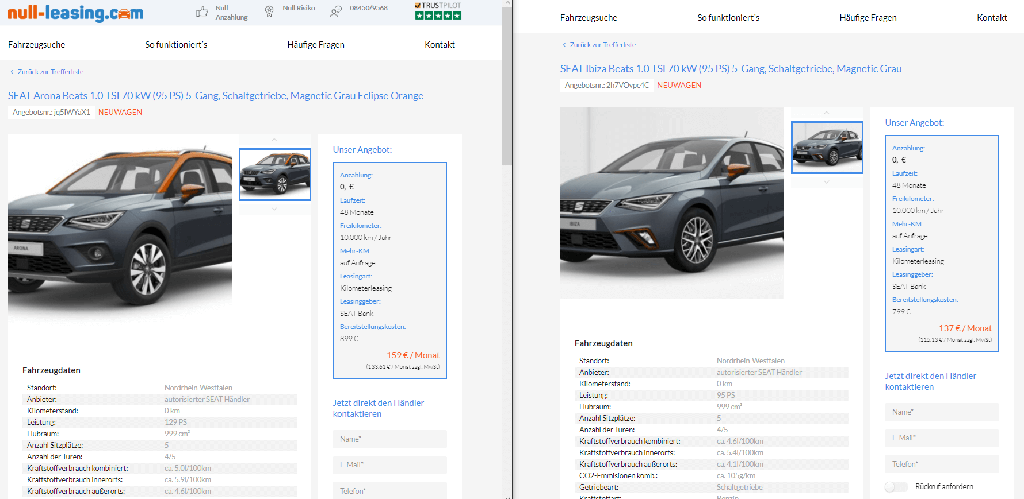1024x499 pixels.
Task: Open Fahrzeugsuche in left window menu
Action: [x=36, y=45]
